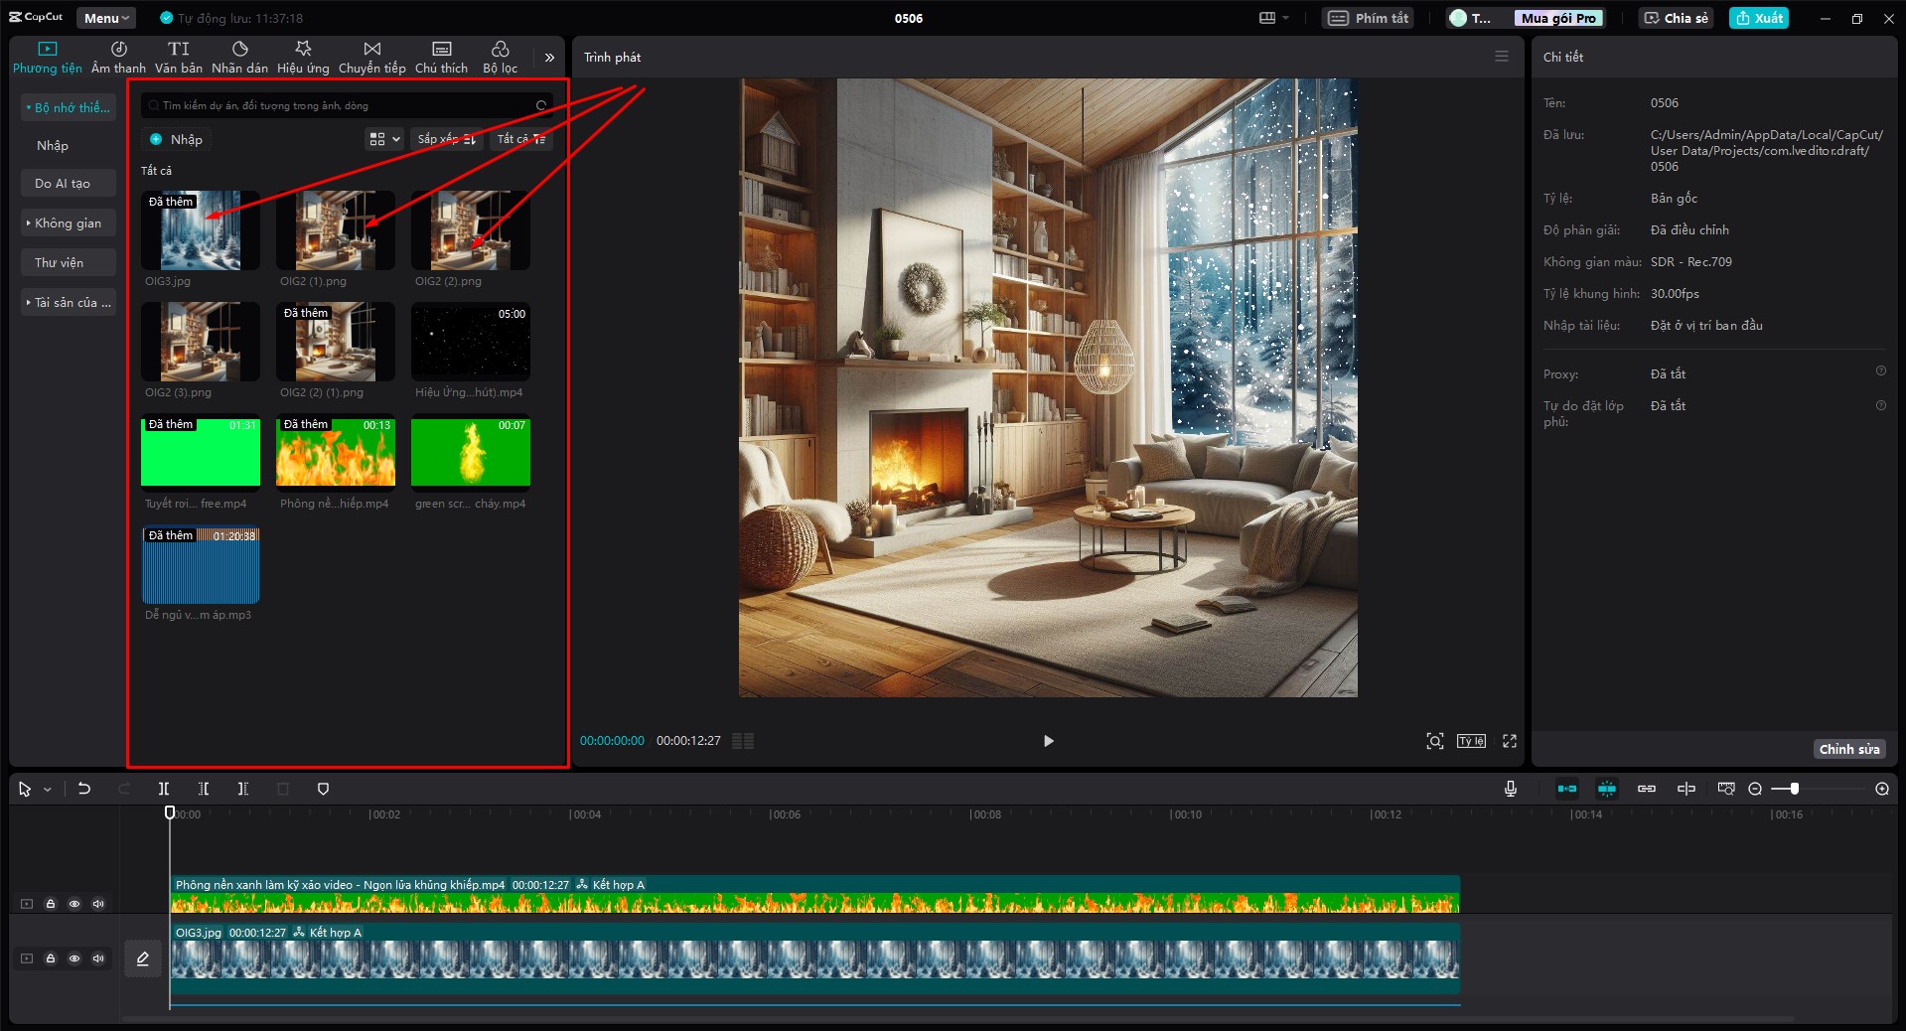
Task: Click the Nhập import button
Action: pyautogui.click(x=177, y=139)
